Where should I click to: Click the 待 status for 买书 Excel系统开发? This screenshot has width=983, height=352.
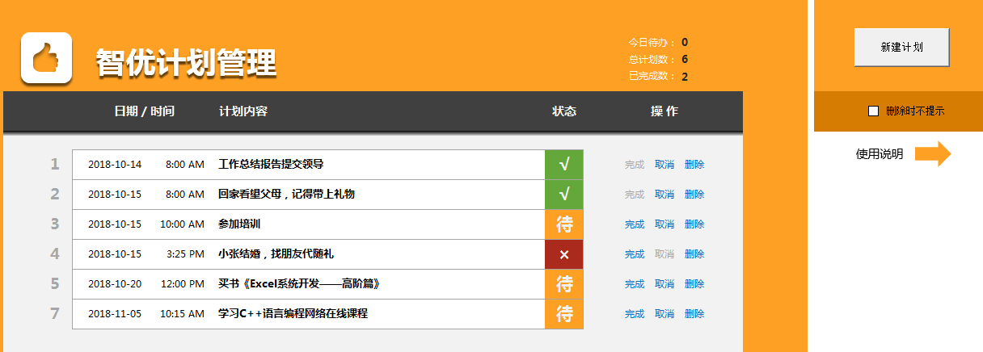(564, 284)
